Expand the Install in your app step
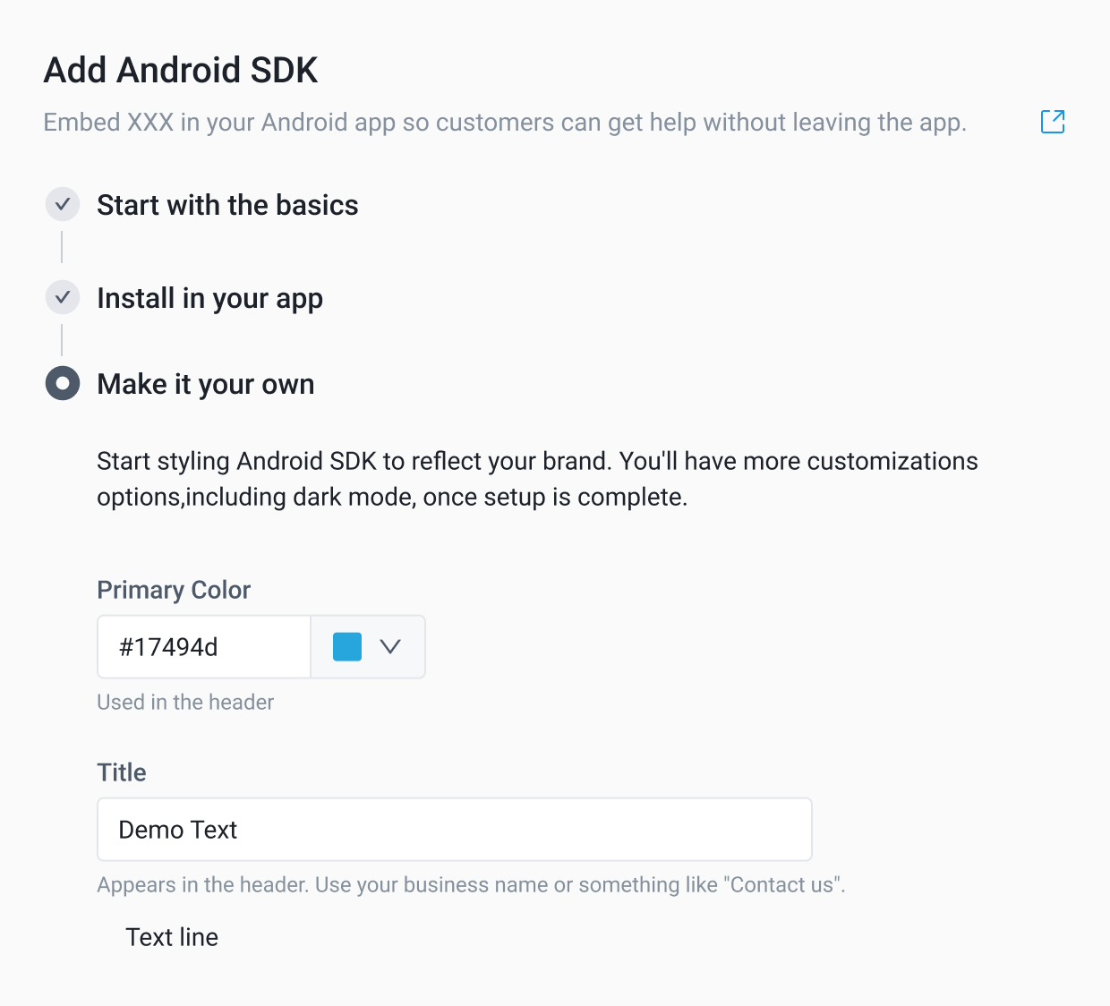 (x=209, y=298)
